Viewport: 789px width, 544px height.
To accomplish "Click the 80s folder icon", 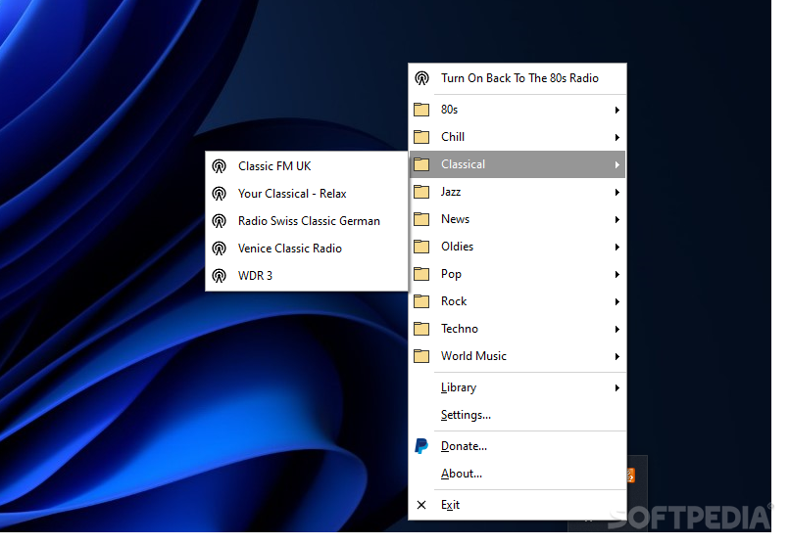I will pos(421,110).
